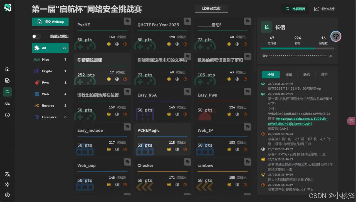356x202 pixels.
Task: Open the info page from the sidebar
Action: 7,115
